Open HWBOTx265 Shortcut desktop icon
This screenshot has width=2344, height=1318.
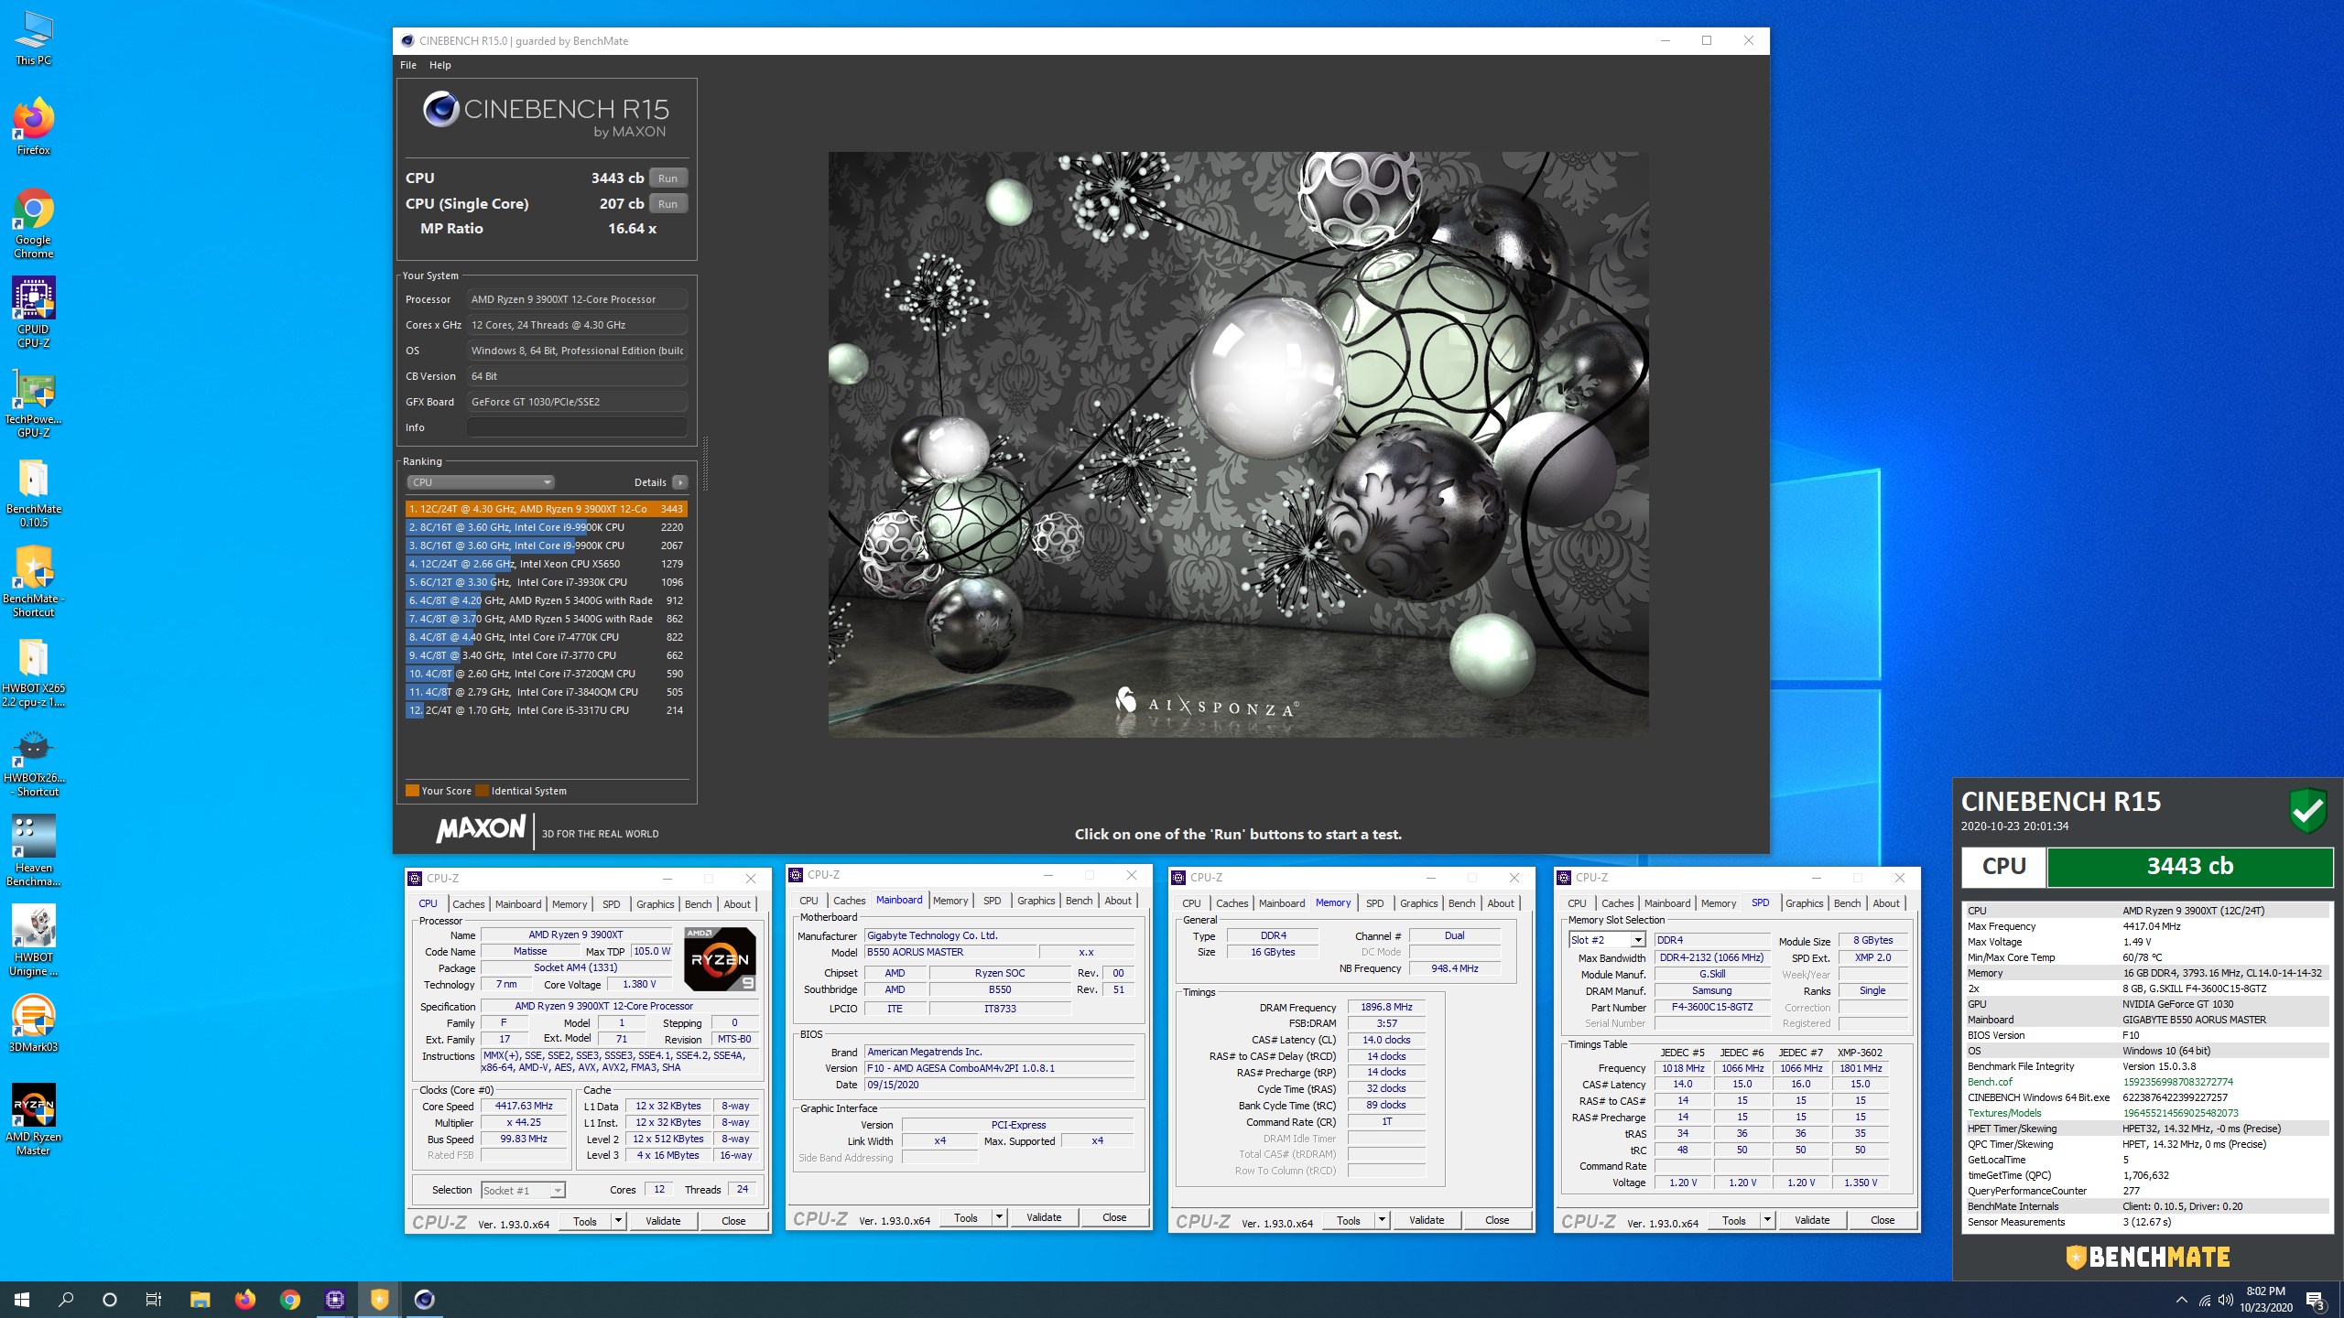(x=34, y=762)
